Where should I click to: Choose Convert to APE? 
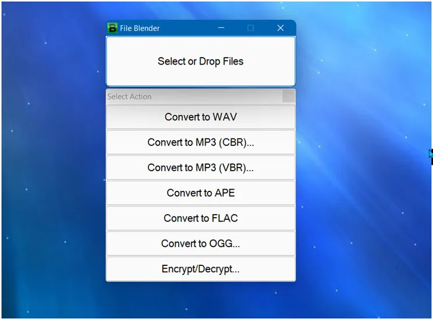[x=201, y=193]
